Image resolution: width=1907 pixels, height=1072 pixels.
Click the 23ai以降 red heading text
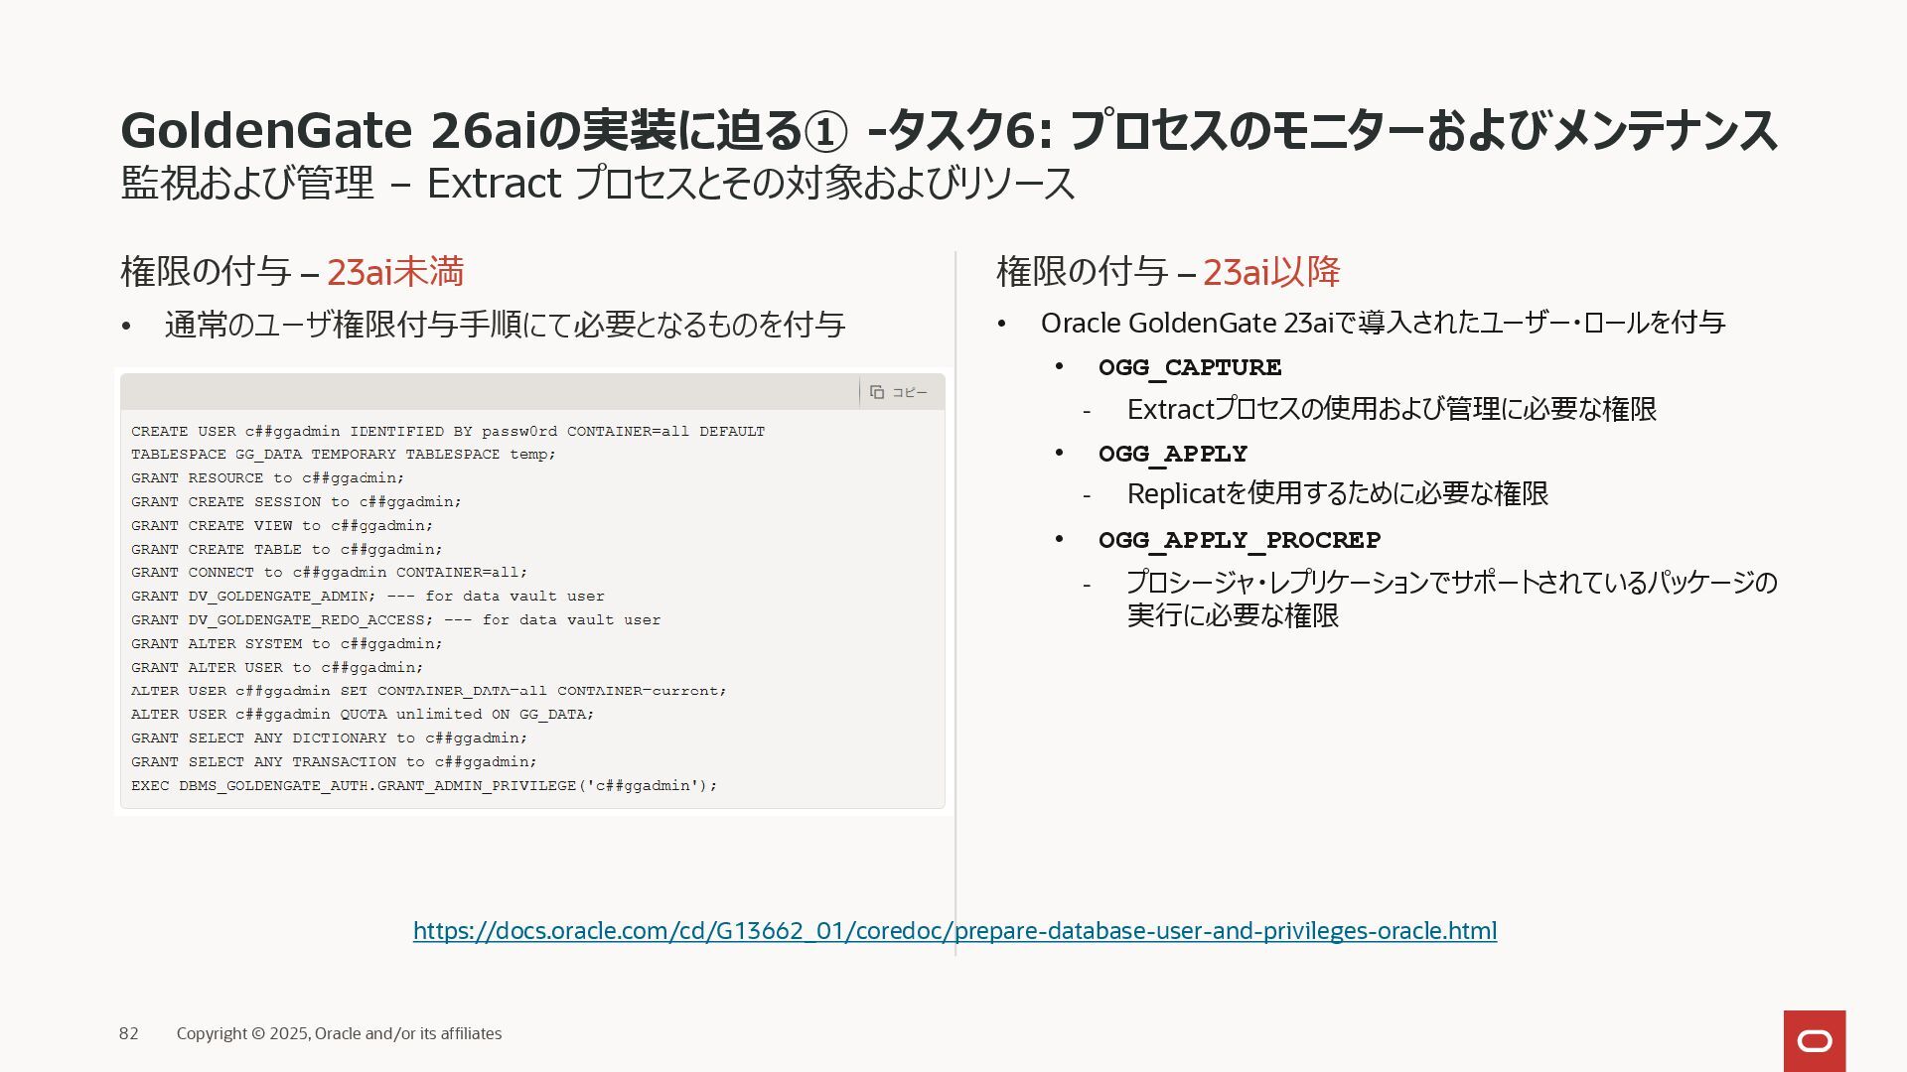[1271, 271]
